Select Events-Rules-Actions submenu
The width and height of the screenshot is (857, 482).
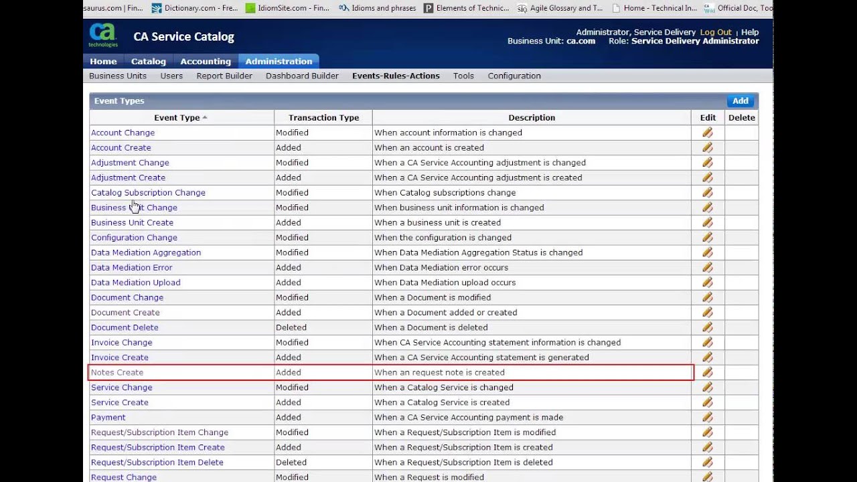tap(396, 76)
